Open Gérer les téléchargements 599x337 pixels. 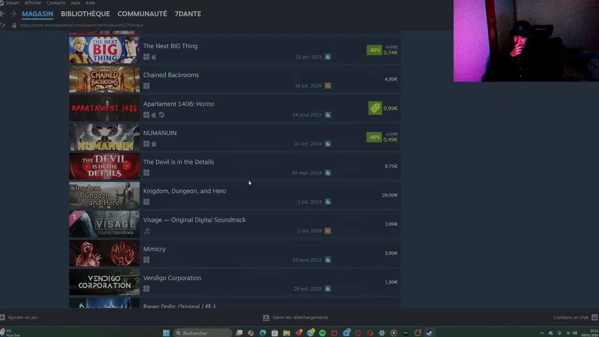pos(296,317)
